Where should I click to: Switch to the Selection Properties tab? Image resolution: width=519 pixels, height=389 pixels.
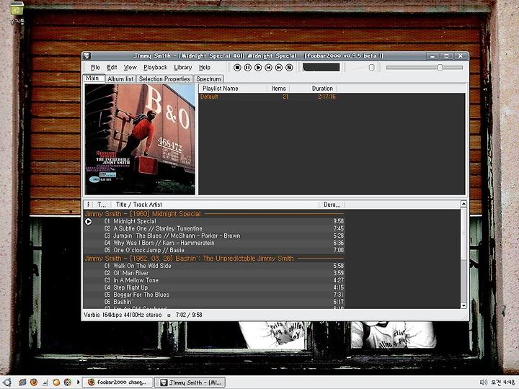pyautogui.click(x=164, y=79)
